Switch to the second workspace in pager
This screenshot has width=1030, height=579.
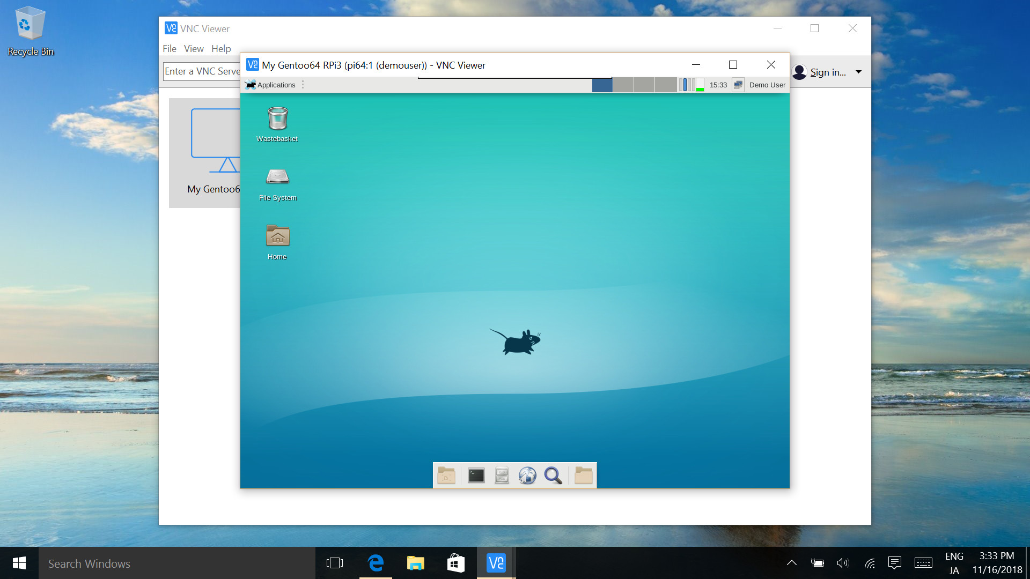[623, 85]
